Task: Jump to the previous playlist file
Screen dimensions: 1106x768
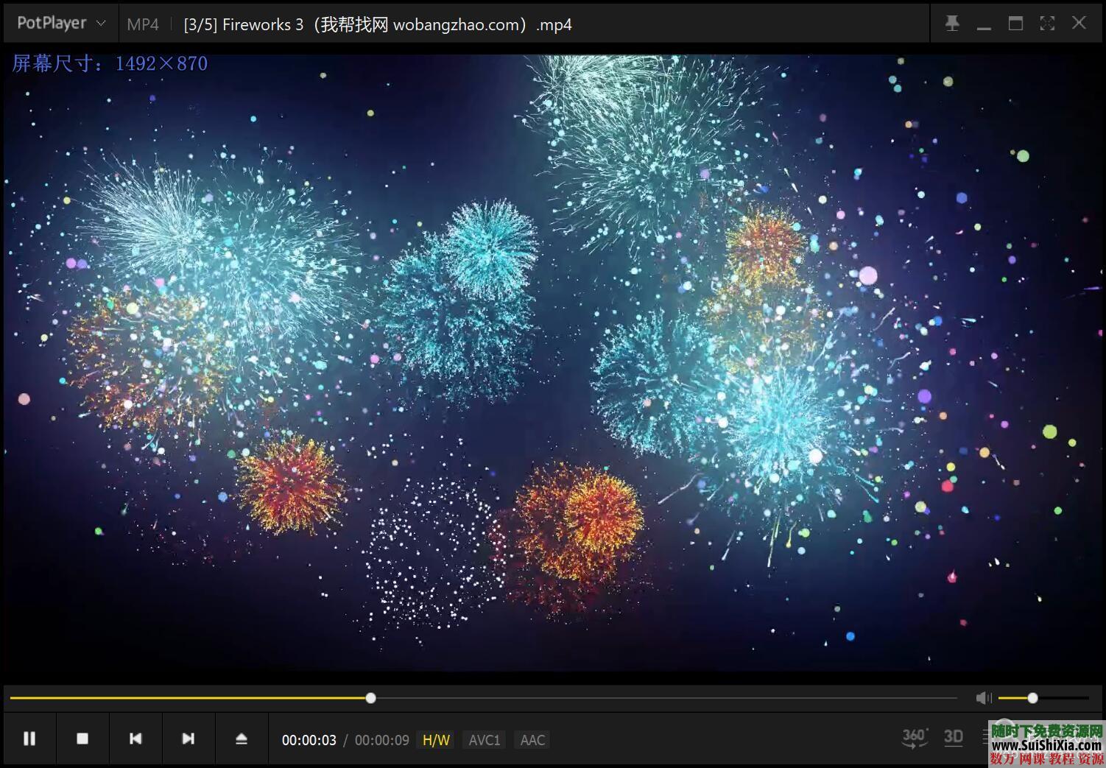Action: tap(135, 739)
